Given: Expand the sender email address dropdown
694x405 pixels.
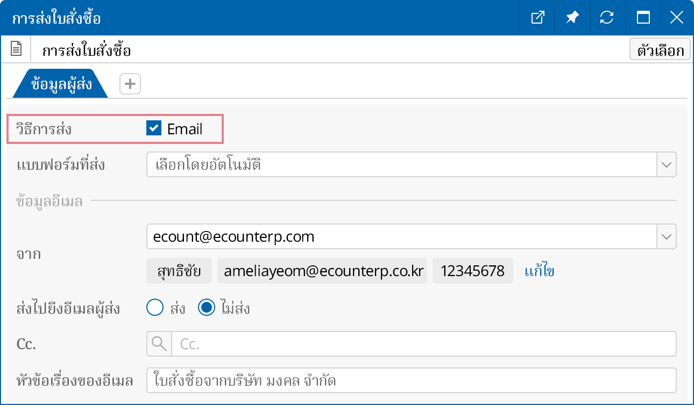Looking at the screenshot, I should [667, 236].
